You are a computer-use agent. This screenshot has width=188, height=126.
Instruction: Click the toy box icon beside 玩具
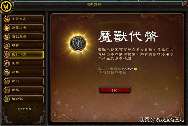(x=7, y=90)
